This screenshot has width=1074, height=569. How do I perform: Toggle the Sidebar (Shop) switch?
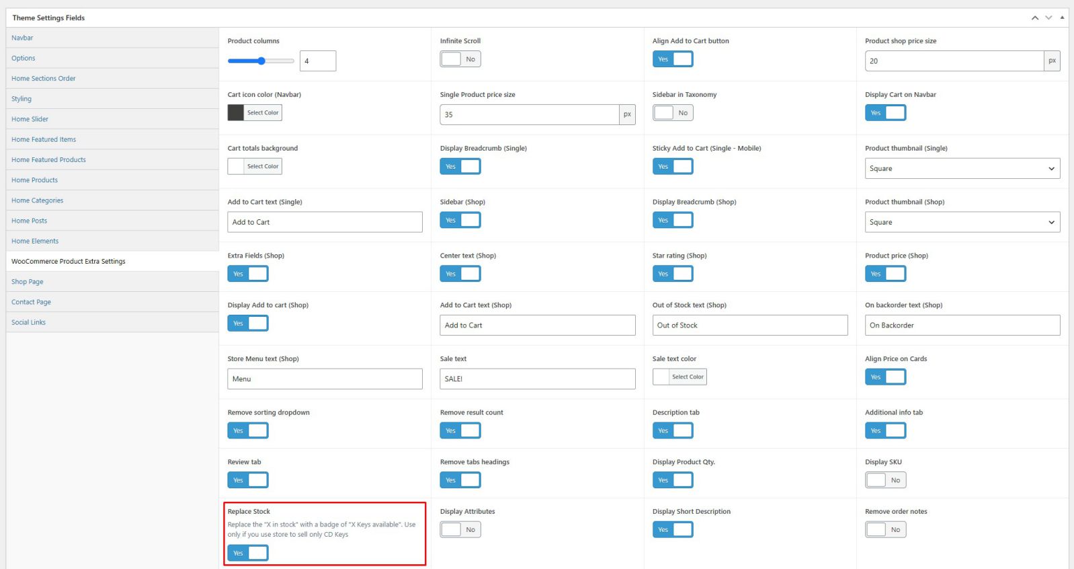(x=460, y=220)
